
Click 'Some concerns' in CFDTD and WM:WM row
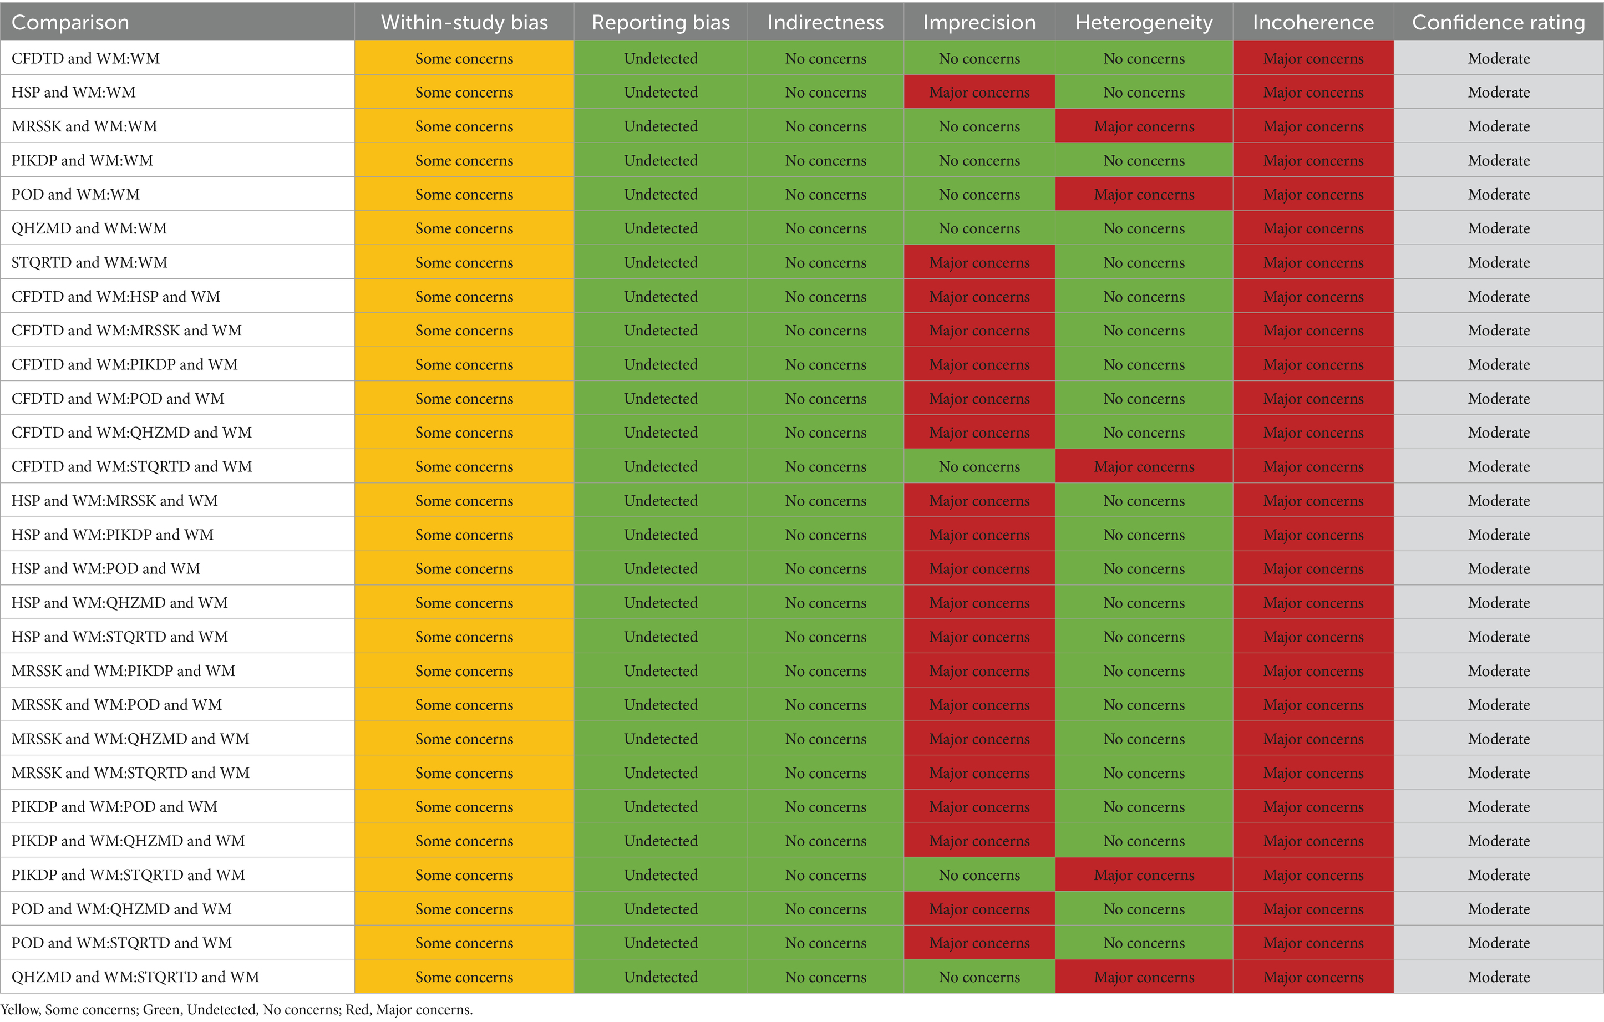pos(464,59)
